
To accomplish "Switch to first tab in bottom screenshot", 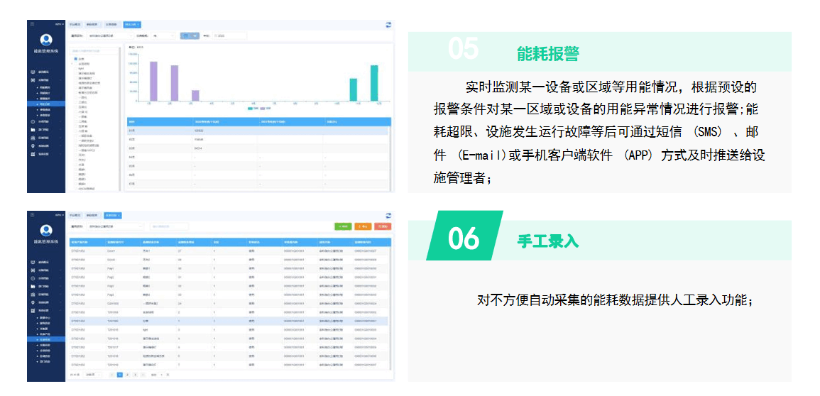I will point(75,215).
